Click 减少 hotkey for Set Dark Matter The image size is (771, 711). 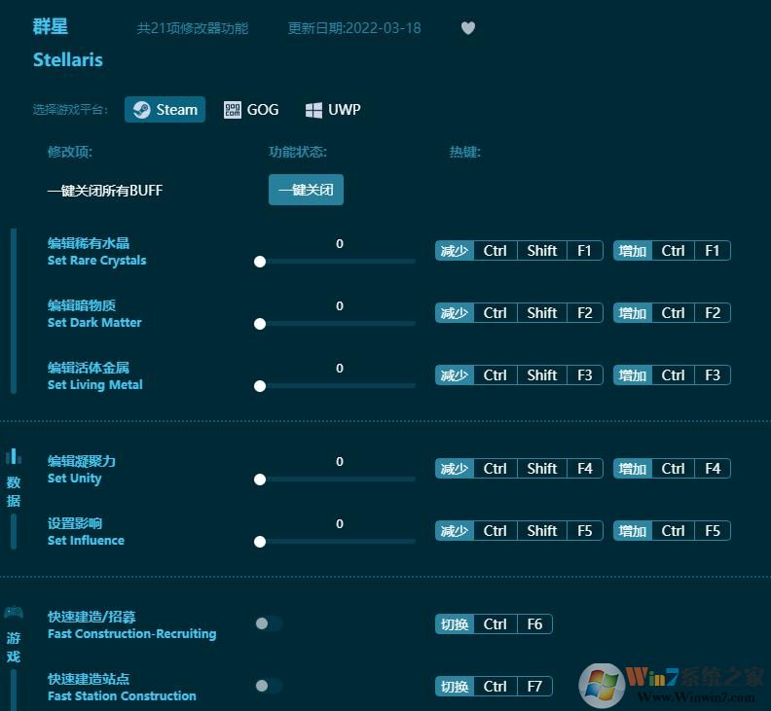455,313
